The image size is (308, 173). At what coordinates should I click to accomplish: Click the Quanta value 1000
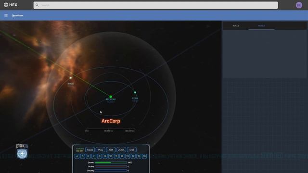point(129,162)
